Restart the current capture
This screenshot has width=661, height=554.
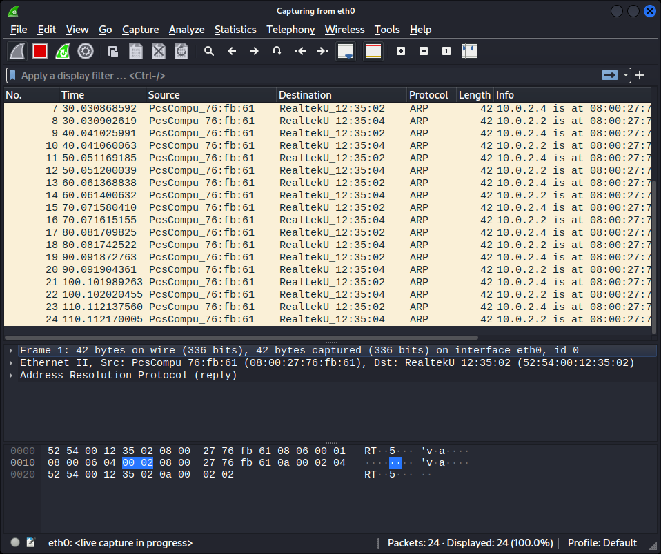(63, 50)
